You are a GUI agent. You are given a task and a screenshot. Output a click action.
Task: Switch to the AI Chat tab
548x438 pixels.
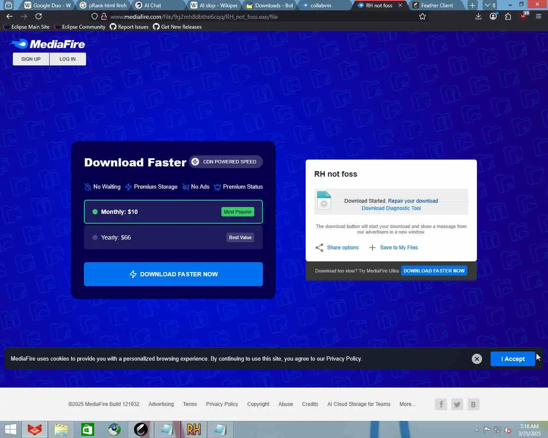158,5
